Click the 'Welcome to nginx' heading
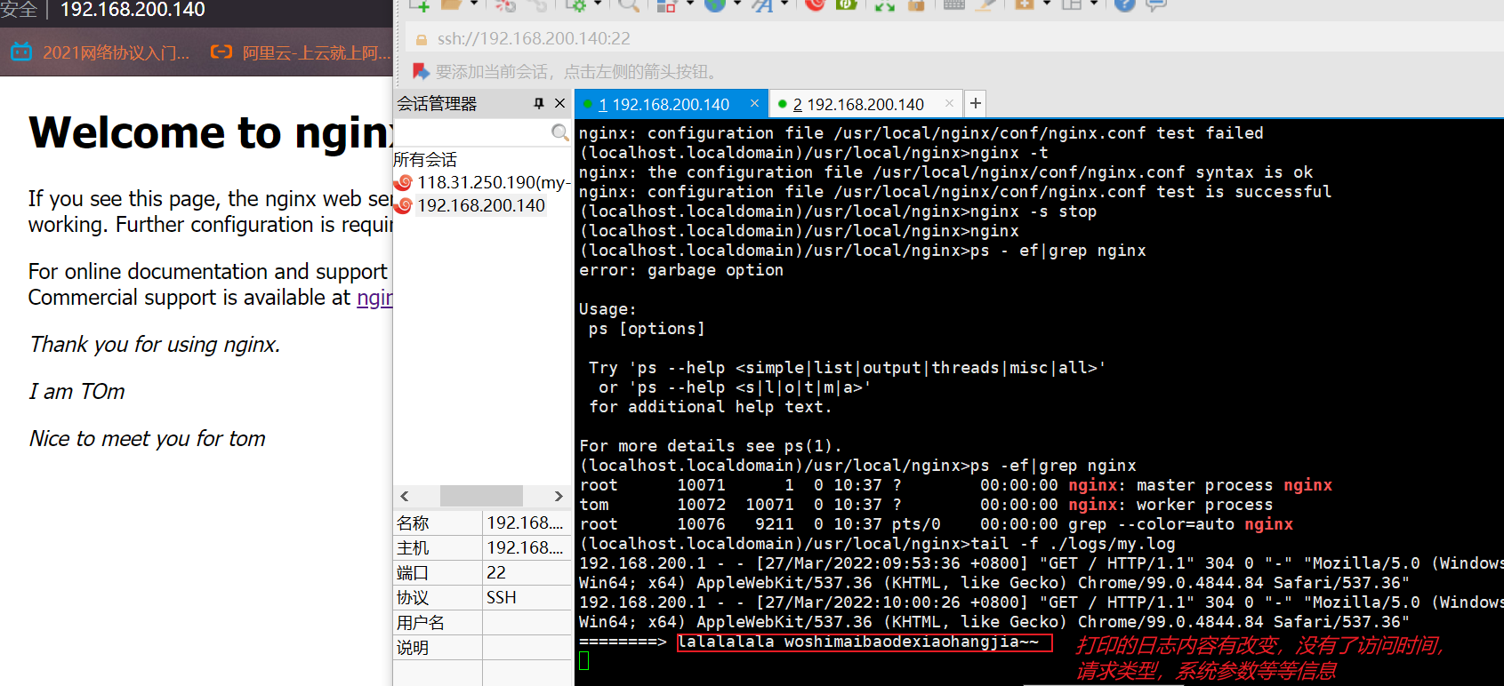Screen dimensions: 1504x686 [211, 132]
